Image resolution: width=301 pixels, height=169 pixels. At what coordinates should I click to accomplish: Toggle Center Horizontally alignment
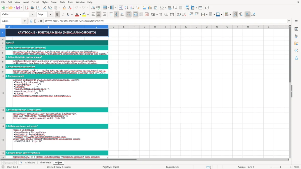99,15
